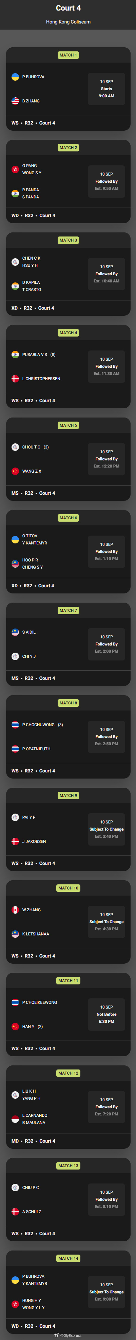Click Hong Kong flag beside O PANG
Image resolution: width=136 pixels, height=1340 pixels.
pos(15,169)
